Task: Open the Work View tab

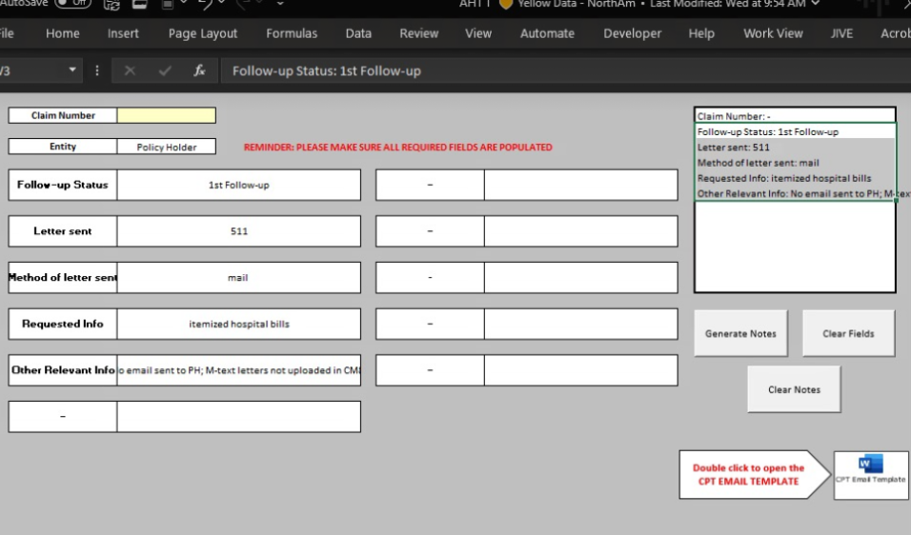Action: coord(774,33)
